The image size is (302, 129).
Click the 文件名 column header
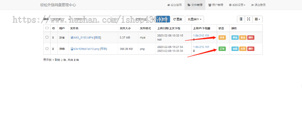(93, 28)
